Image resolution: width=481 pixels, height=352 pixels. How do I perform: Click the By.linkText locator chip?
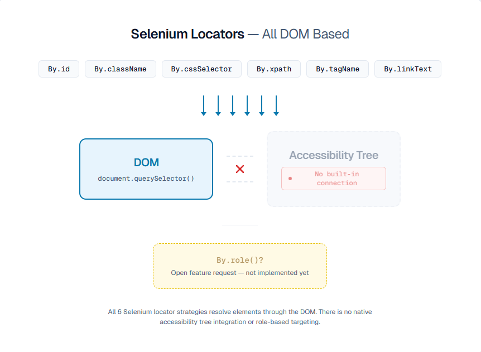click(x=408, y=69)
